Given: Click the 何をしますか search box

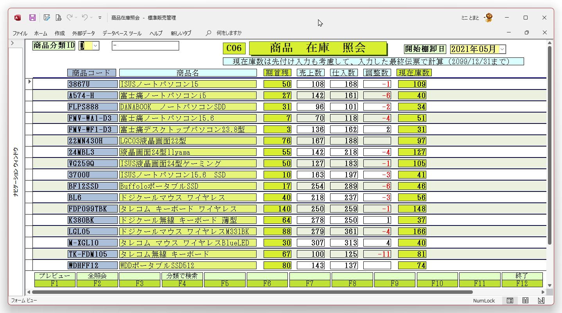Looking at the screenshot, I should 229,33.
